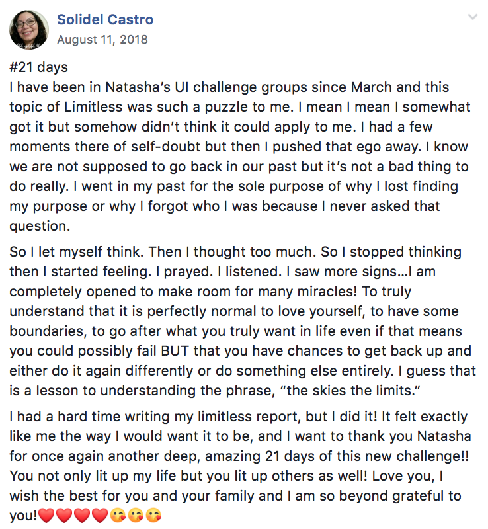Click the #21 days hashtag
Image resolution: width=488 pixels, height=529 pixels.
click(40, 67)
